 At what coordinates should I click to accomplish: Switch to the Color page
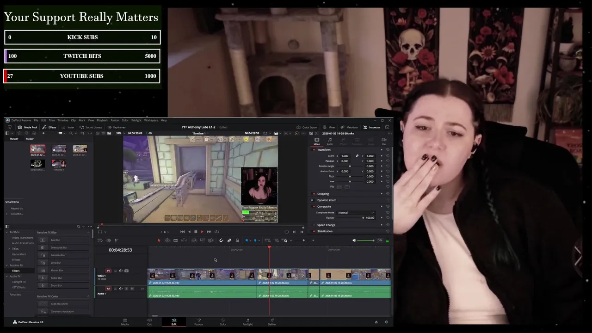click(223, 322)
